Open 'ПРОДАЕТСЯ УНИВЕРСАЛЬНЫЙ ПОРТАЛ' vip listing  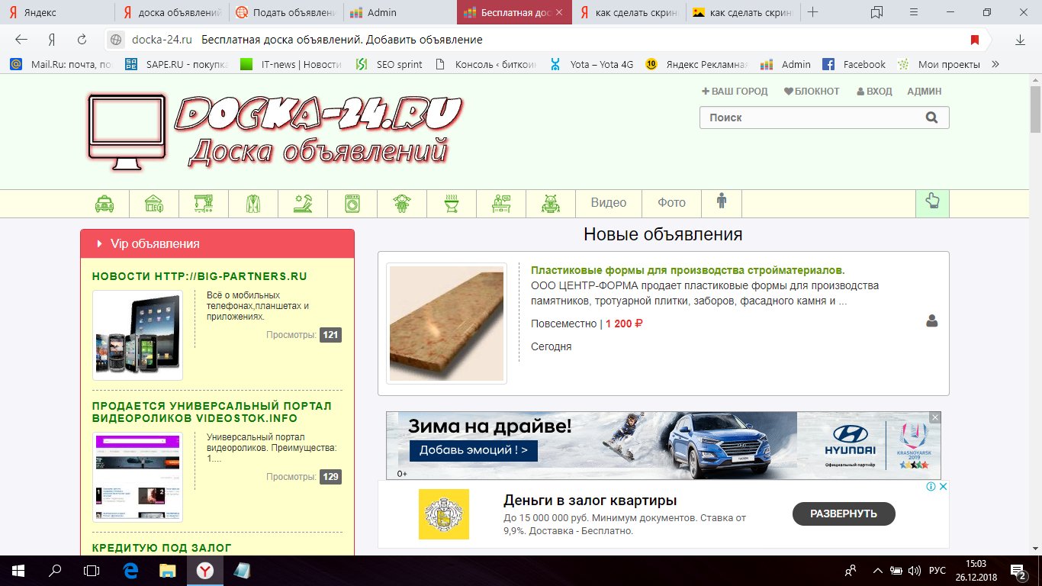point(212,412)
